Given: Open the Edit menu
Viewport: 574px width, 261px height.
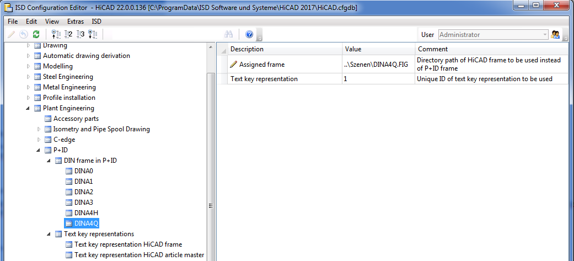Looking at the screenshot, I should (31, 22).
